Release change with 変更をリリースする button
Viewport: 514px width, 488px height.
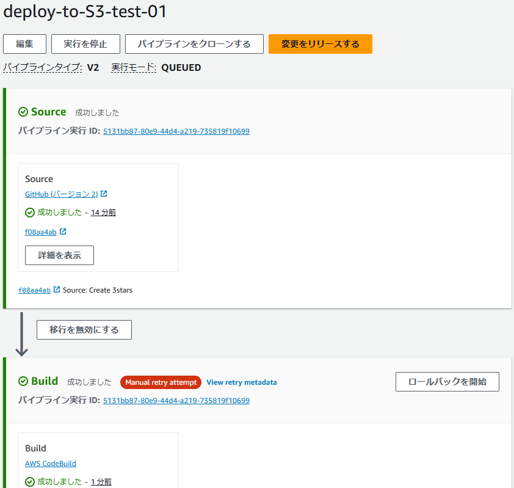tap(320, 44)
